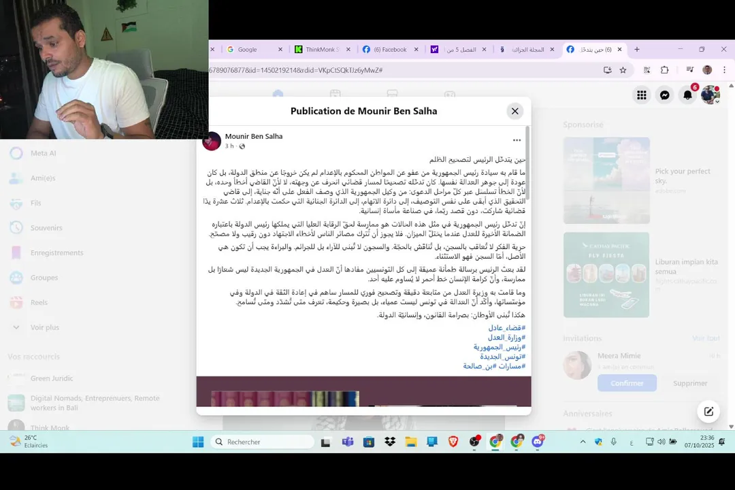This screenshot has width=735, height=490.
Task: Open the Cathay Pacific Fly Fiesta ad
Action: [641, 275]
